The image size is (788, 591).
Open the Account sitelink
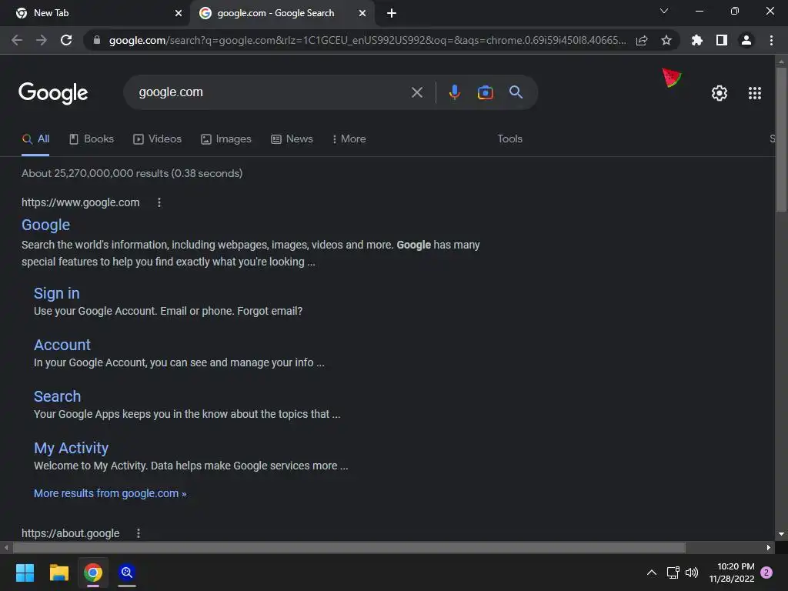click(62, 345)
